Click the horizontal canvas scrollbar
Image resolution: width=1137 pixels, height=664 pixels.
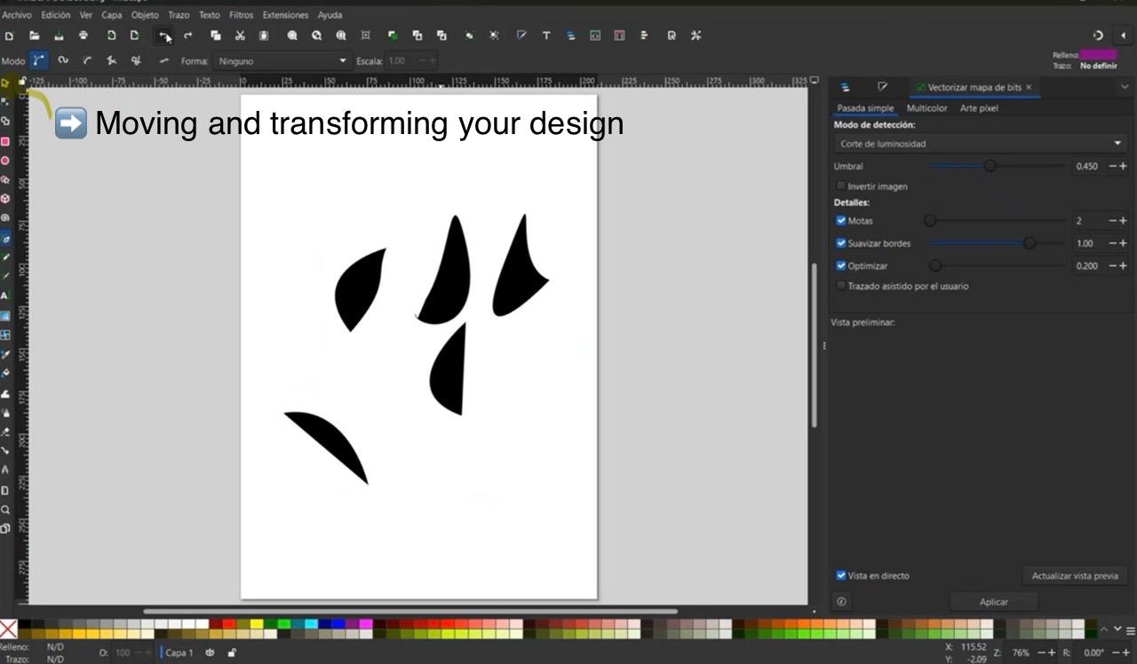(x=410, y=612)
